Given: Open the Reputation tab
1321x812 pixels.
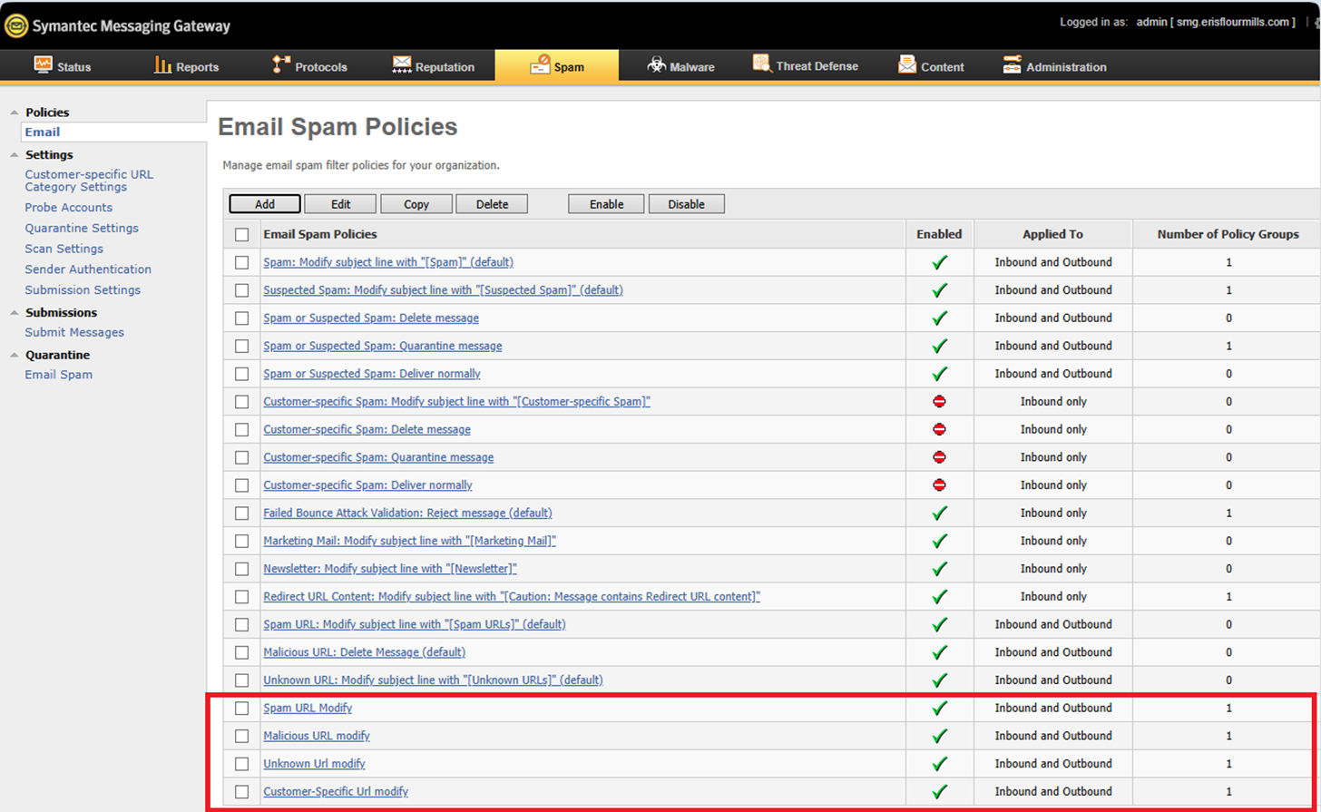Looking at the screenshot, I should (434, 65).
